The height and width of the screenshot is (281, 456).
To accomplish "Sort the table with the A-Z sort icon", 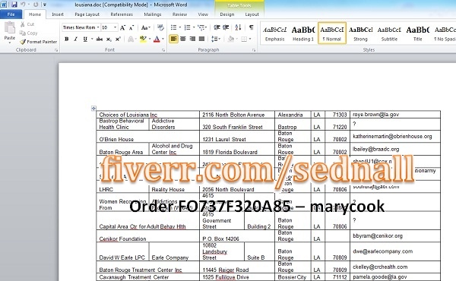I will [x=238, y=27].
